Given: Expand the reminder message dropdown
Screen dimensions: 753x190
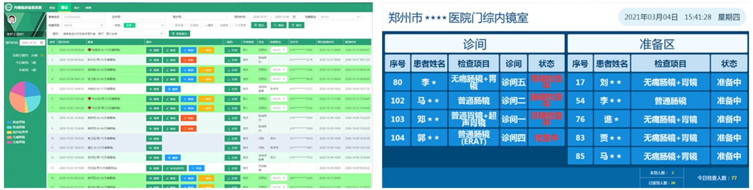Looking at the screenshot, I should pyautogui.click(x=113, y=34).
